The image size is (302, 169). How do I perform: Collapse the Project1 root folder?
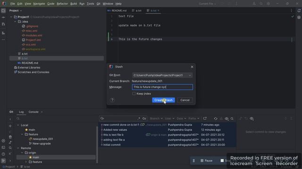point(11,17)
